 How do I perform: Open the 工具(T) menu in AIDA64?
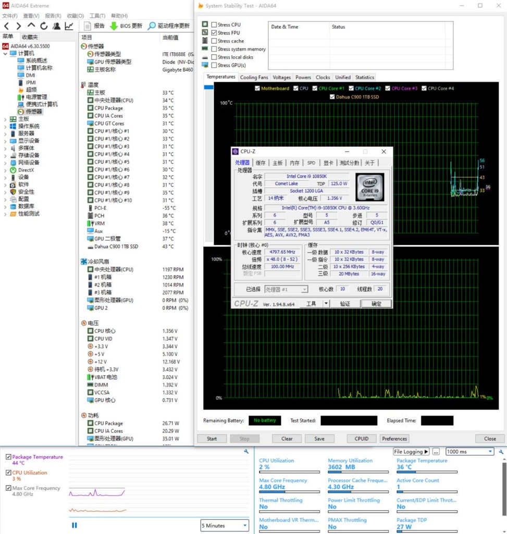click(x=97, y=16)
